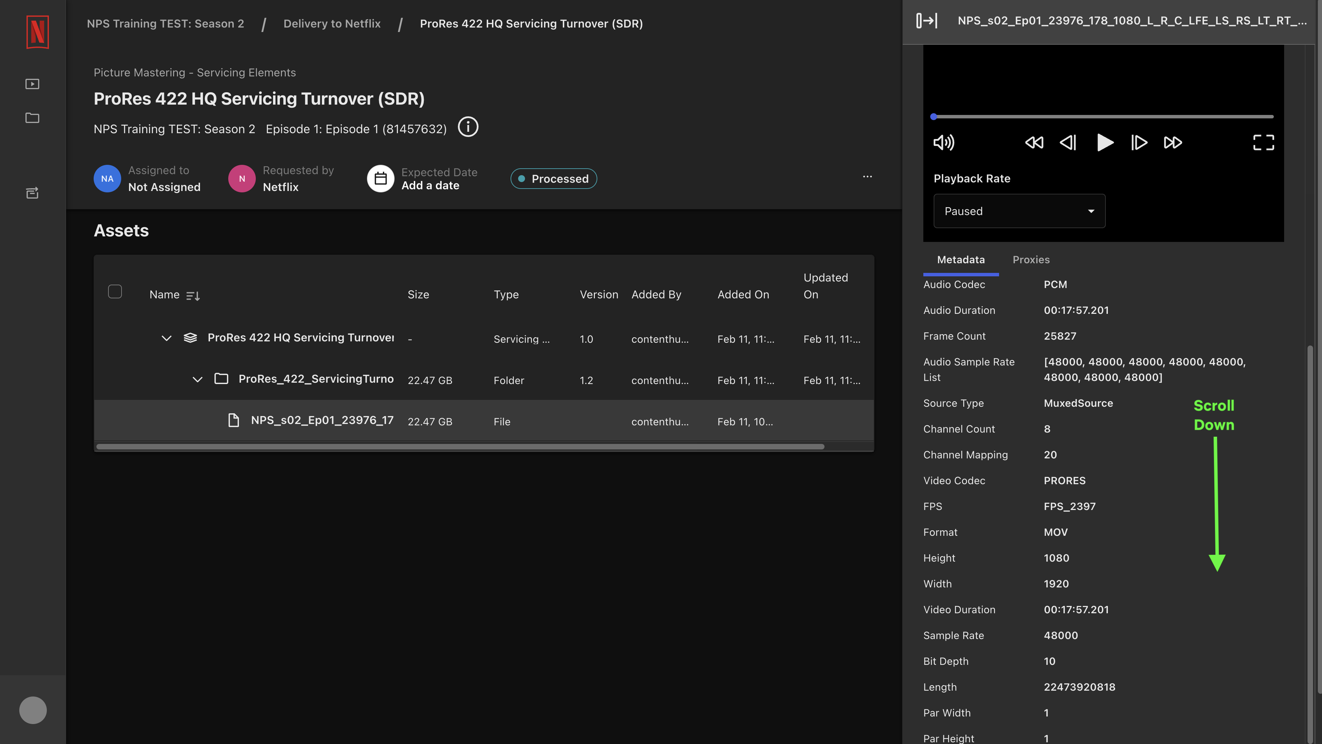Switch to the Proxies tab
This screenshot has width=1322, height=744.
click(1031, 259)
